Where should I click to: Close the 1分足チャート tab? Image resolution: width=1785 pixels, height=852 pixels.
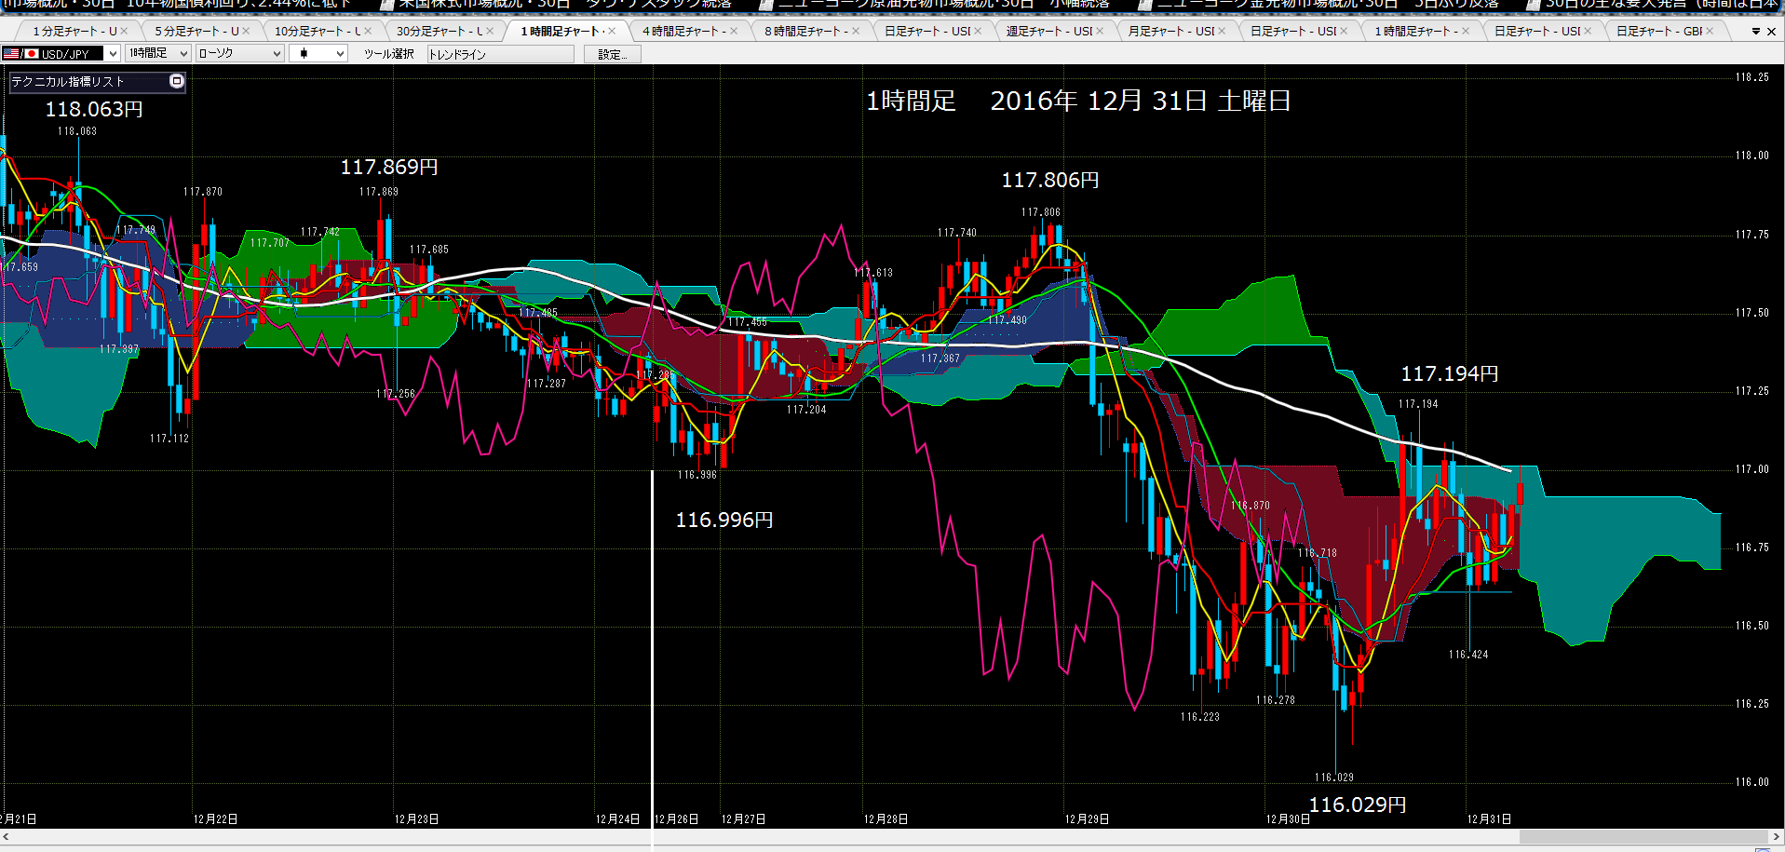click(124, 31)
